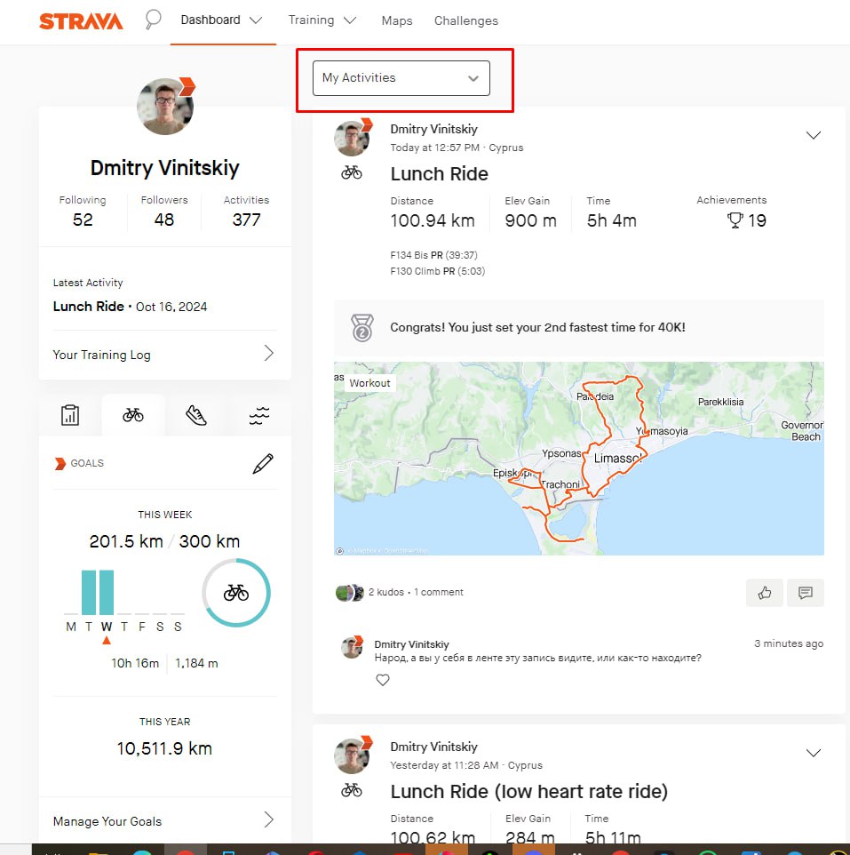Image resolution: width=850 pixels, height=855 pixels.
Task: Select the swimming waves goals tab
Action: pos(258,415)
